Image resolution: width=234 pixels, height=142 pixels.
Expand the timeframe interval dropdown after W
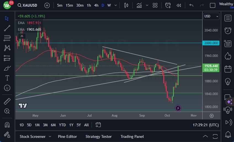tap(116, 5)
